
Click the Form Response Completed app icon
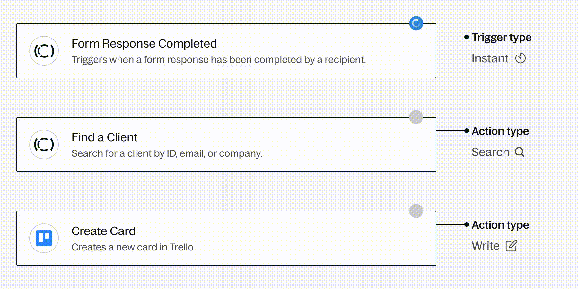point(44,51)
